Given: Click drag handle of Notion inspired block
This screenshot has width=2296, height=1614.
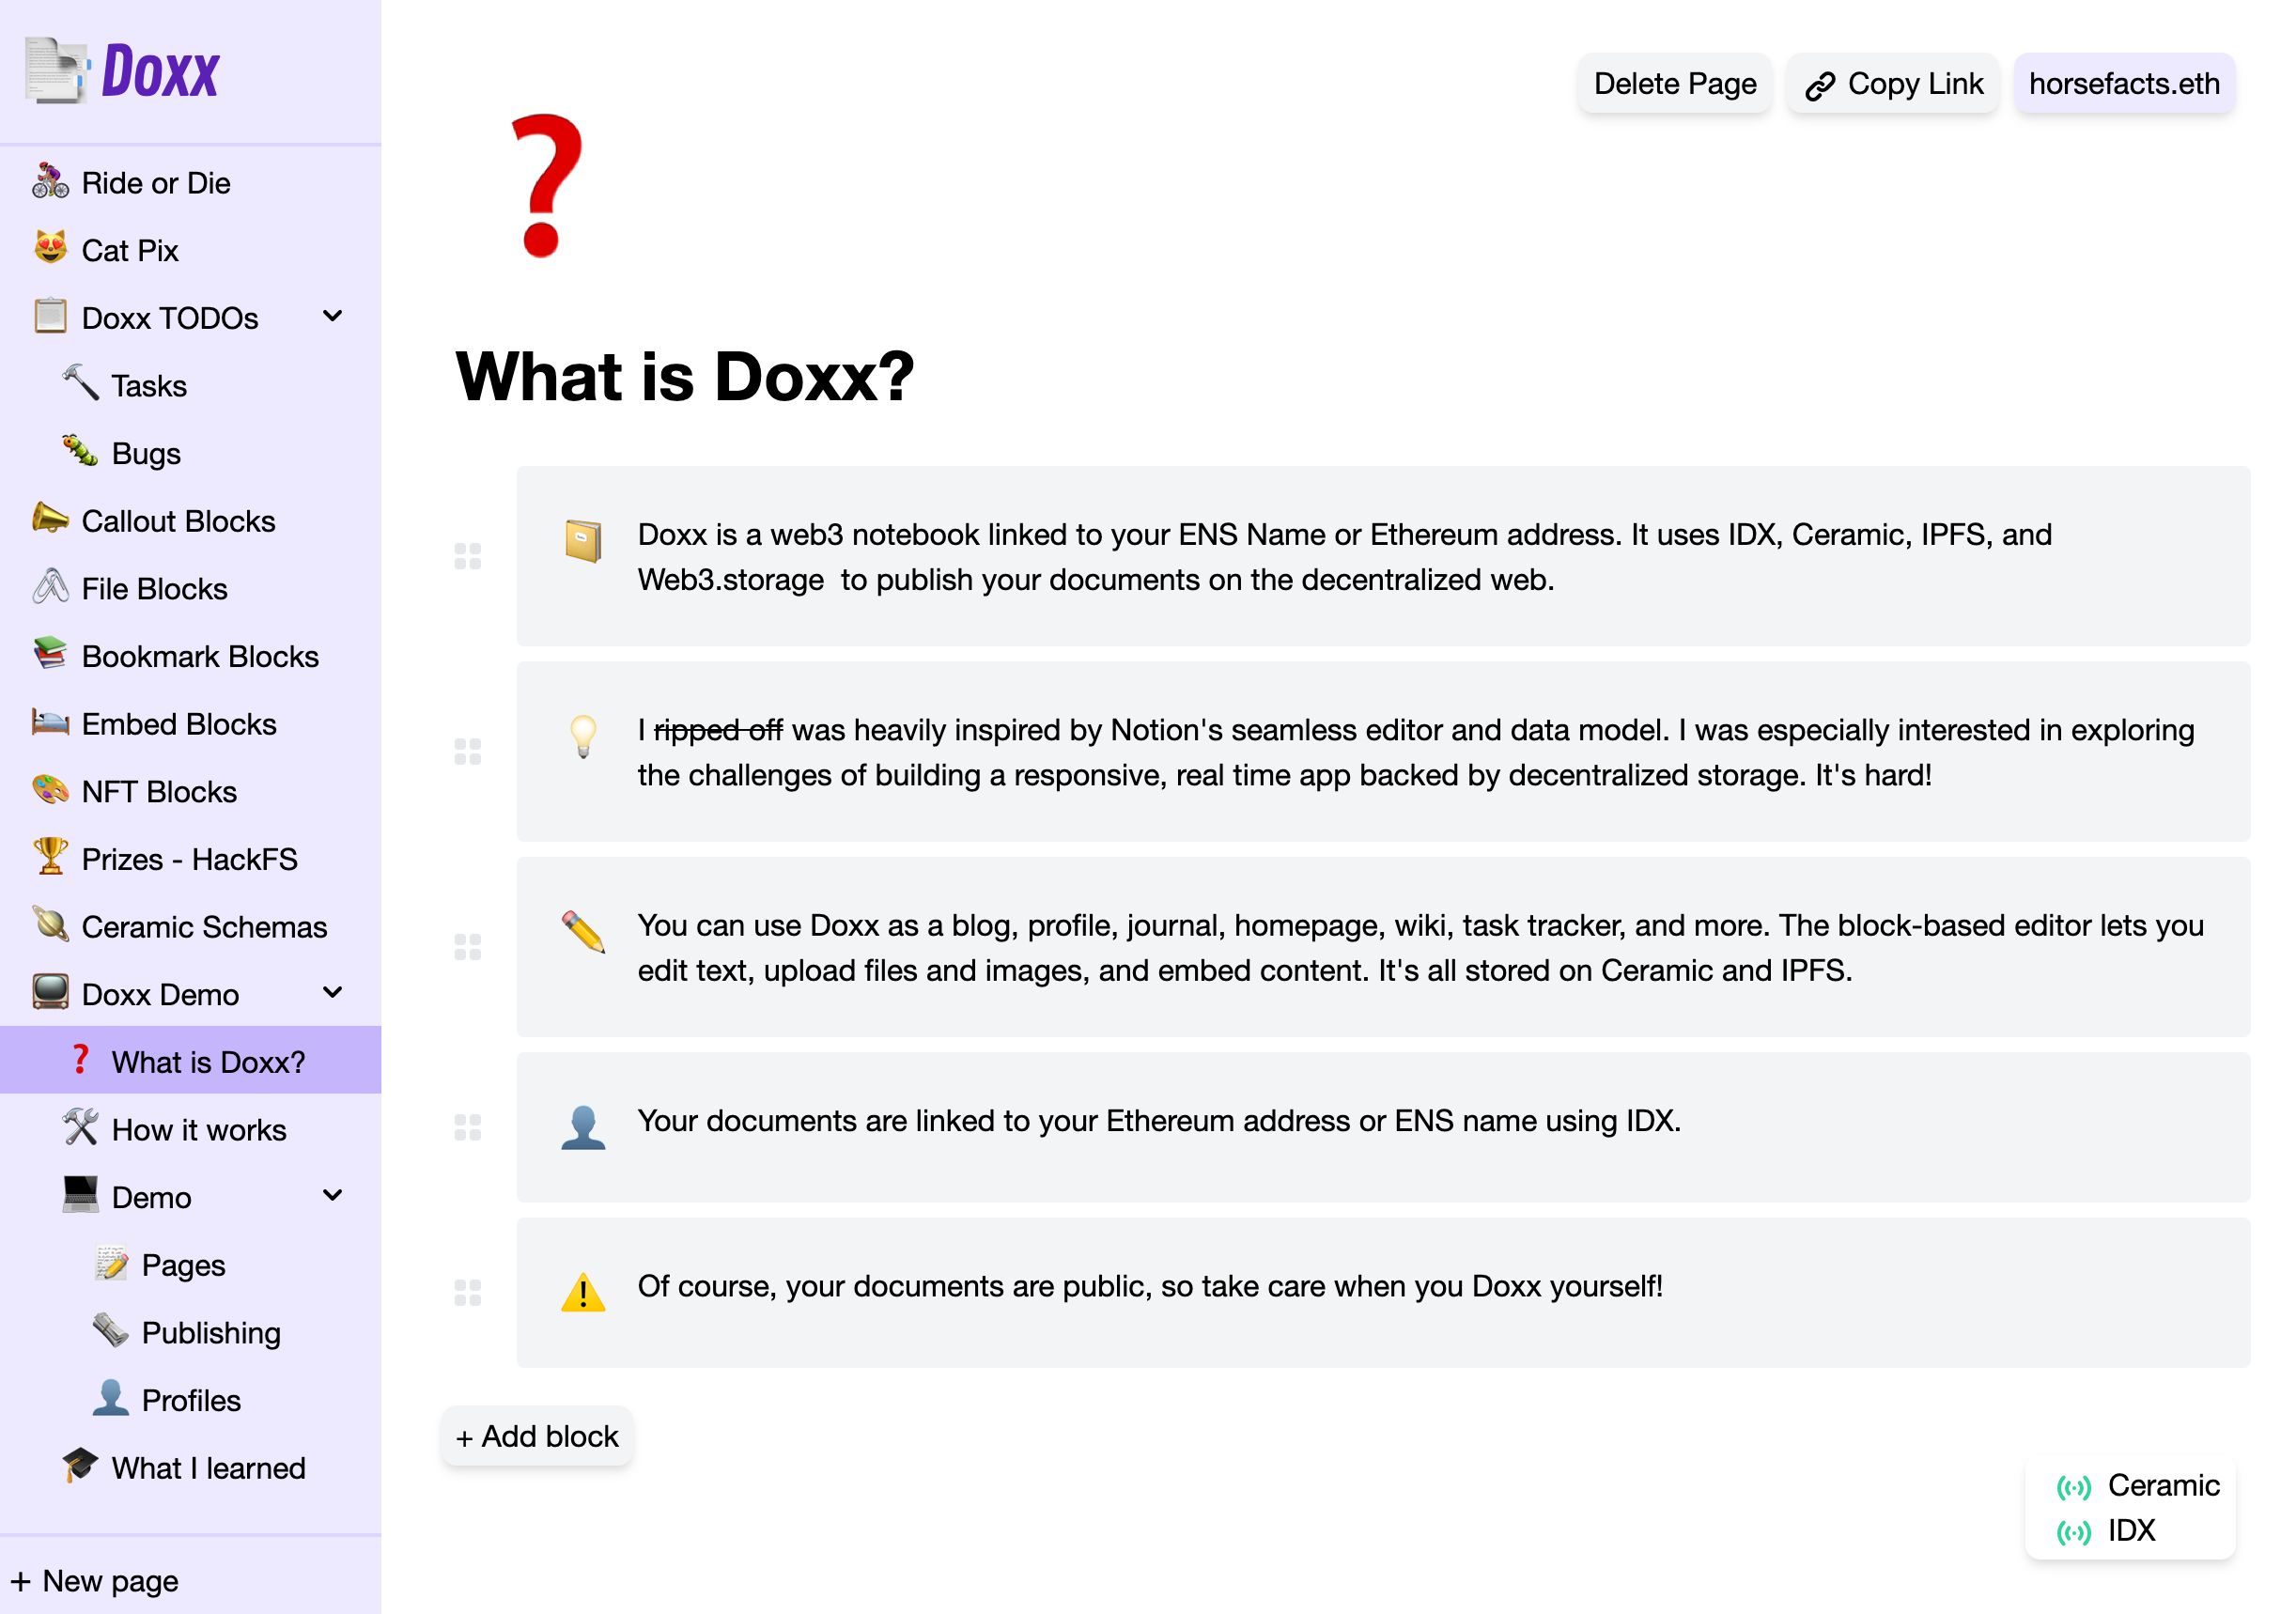Looking at the screenshot, I should click(468, 751).
